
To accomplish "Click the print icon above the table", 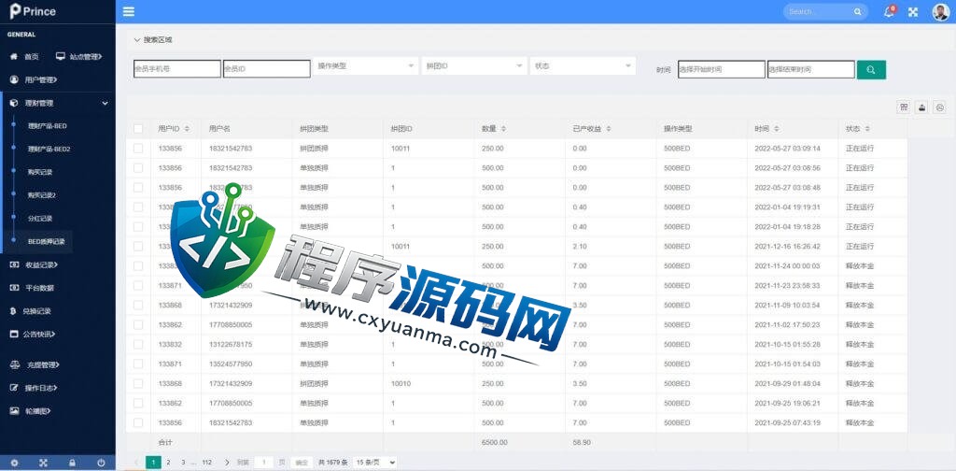I will click(x=940, y=107).
